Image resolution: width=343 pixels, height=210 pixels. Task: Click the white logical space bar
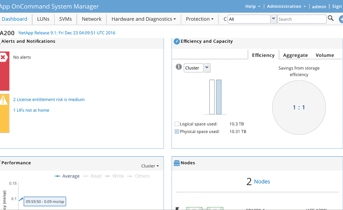(212, 97)
